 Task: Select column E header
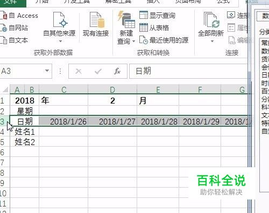click(x=158, y=90)
